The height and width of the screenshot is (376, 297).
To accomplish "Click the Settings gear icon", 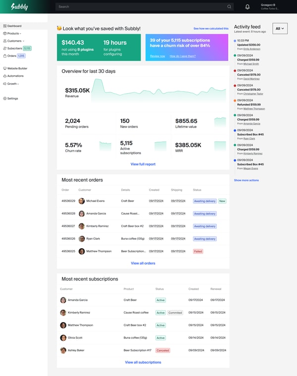I will (5, 99).
